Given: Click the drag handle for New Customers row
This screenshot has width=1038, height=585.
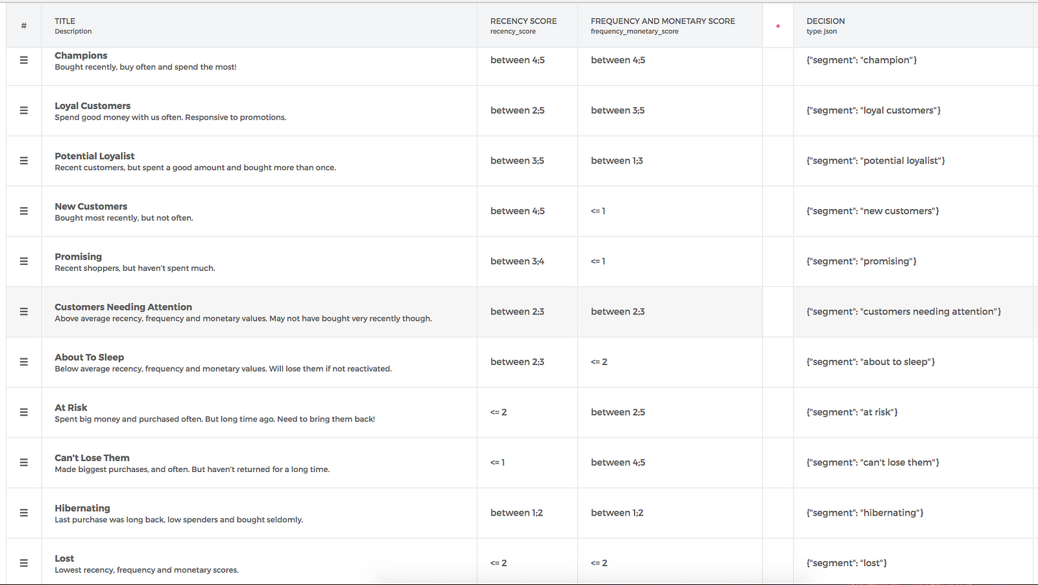Looking at the screenshot, I should click(24, 211).
